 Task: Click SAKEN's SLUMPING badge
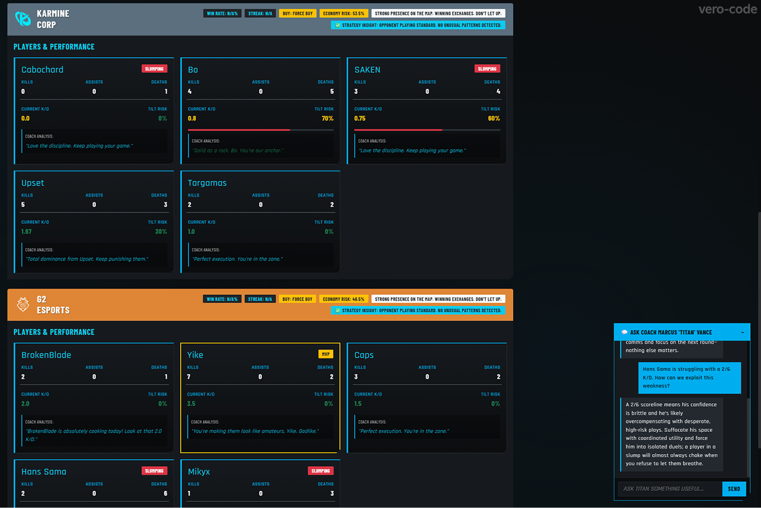point(487,68)
